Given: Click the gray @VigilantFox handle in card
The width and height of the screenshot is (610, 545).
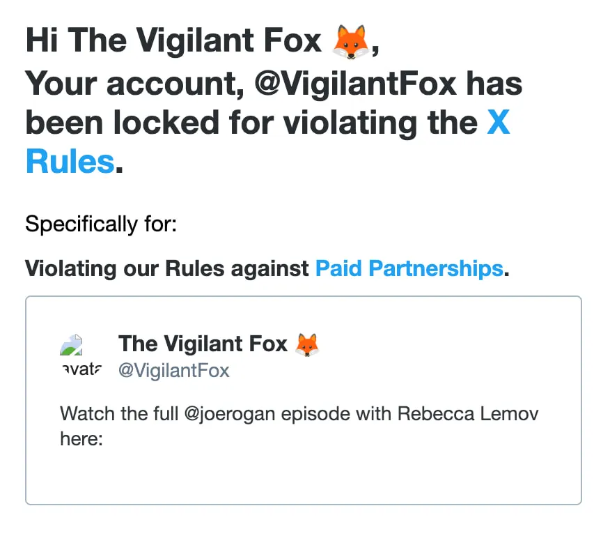Looking at the screenshot, I should 173,370.
